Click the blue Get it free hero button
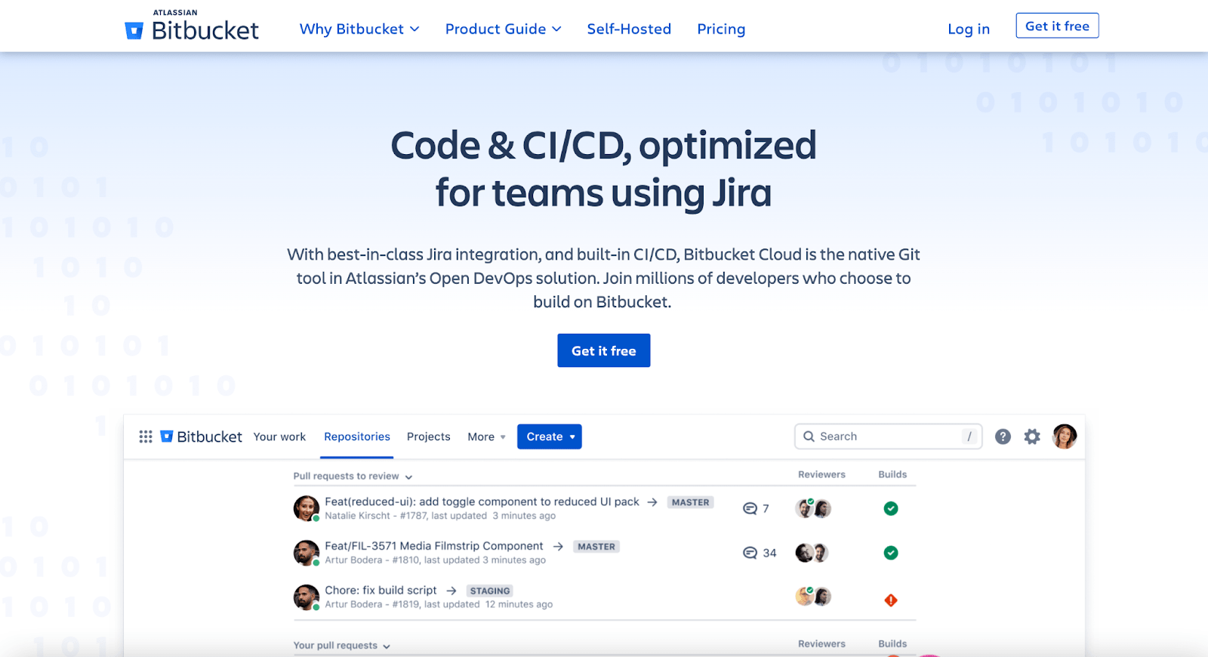Image resolution: width=1208 pixels, height=657 pixels. [604, 350]
